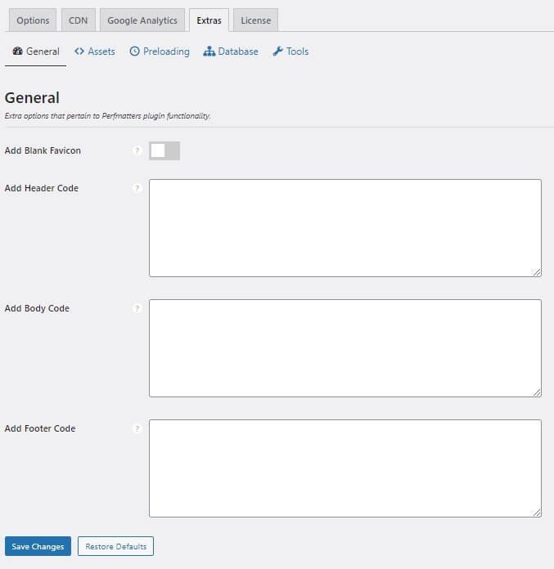Open the License tab
Screen dimensions: 554x569
point(256,20)
